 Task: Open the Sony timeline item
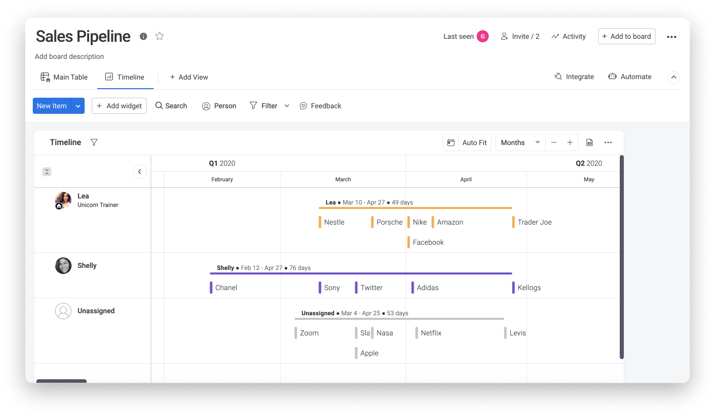pyautogui.click(x=330, y=288)
